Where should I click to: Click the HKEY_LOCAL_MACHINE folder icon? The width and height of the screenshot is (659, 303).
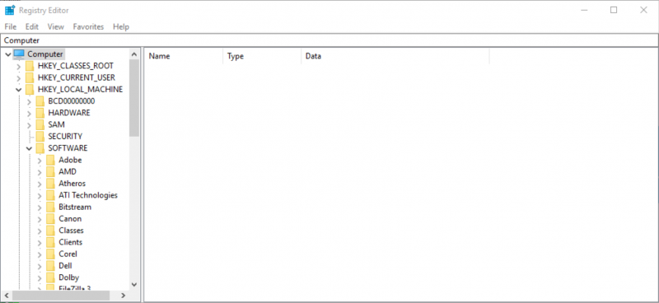tap(30, 90)
